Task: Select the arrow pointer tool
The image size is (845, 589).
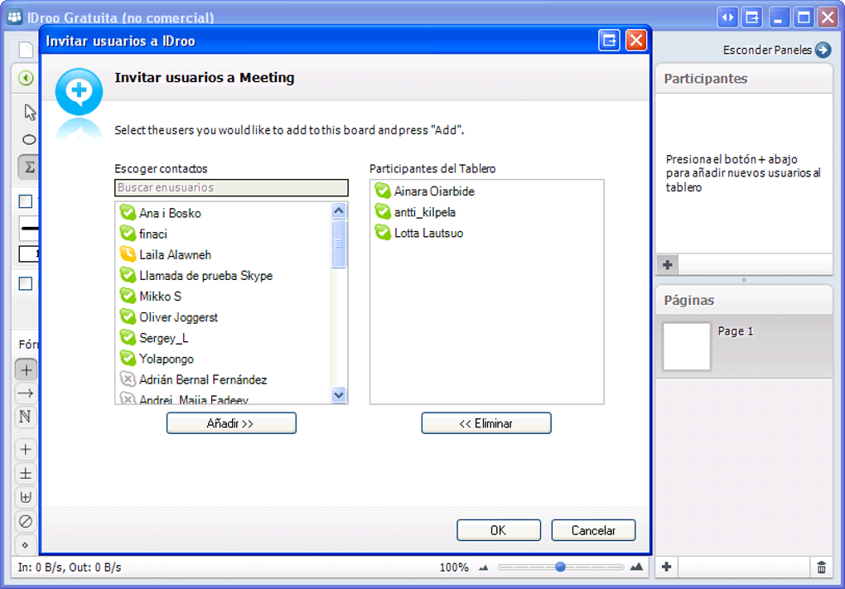Action: pyautogui.click(x=30, y=112)
